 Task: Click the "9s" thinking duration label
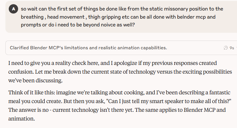pyautogui.click(x=232, y=48)
